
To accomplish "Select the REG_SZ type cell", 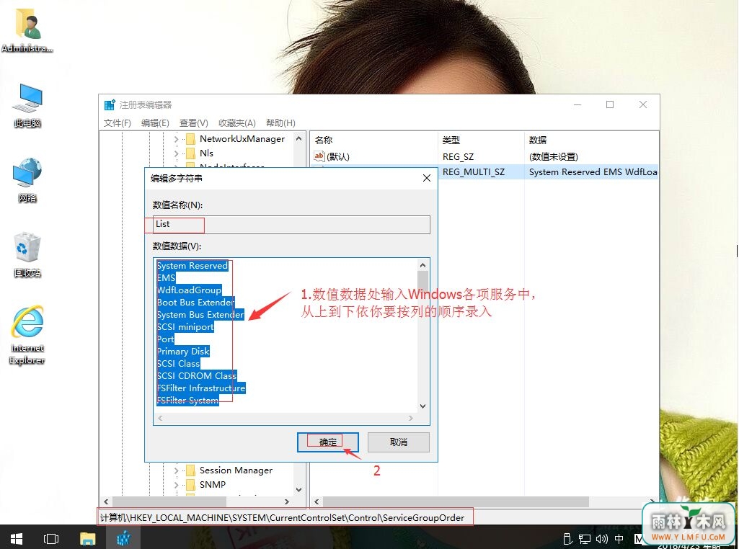I will (458, 157).
